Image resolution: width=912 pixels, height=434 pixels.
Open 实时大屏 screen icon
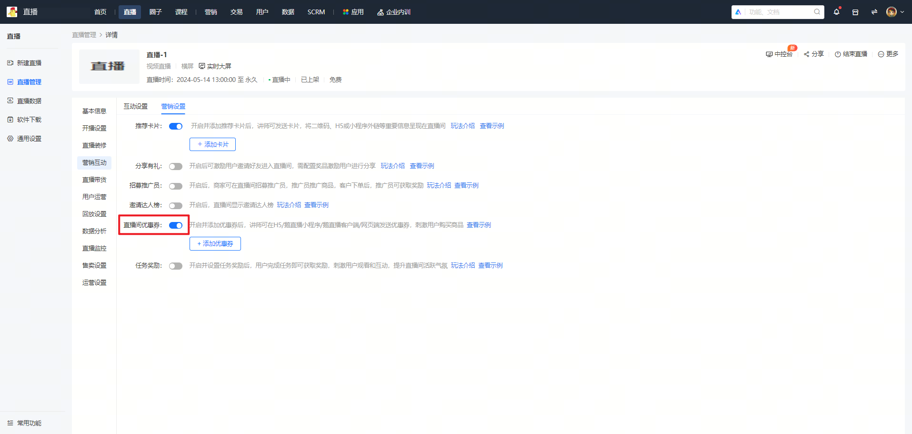[x=202, y=66]
